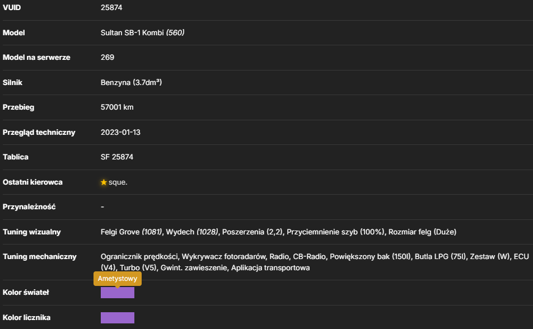Click the Kolor licznika purple swatch
This screenshot has height=329, width=533.
coord(117,318)
